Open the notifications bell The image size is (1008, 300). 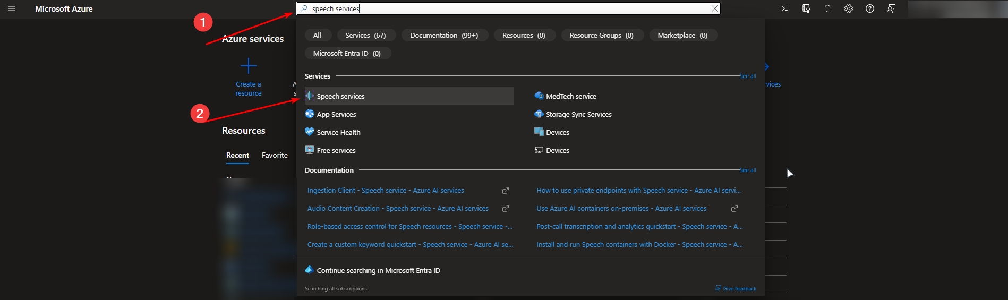[827, 8]
